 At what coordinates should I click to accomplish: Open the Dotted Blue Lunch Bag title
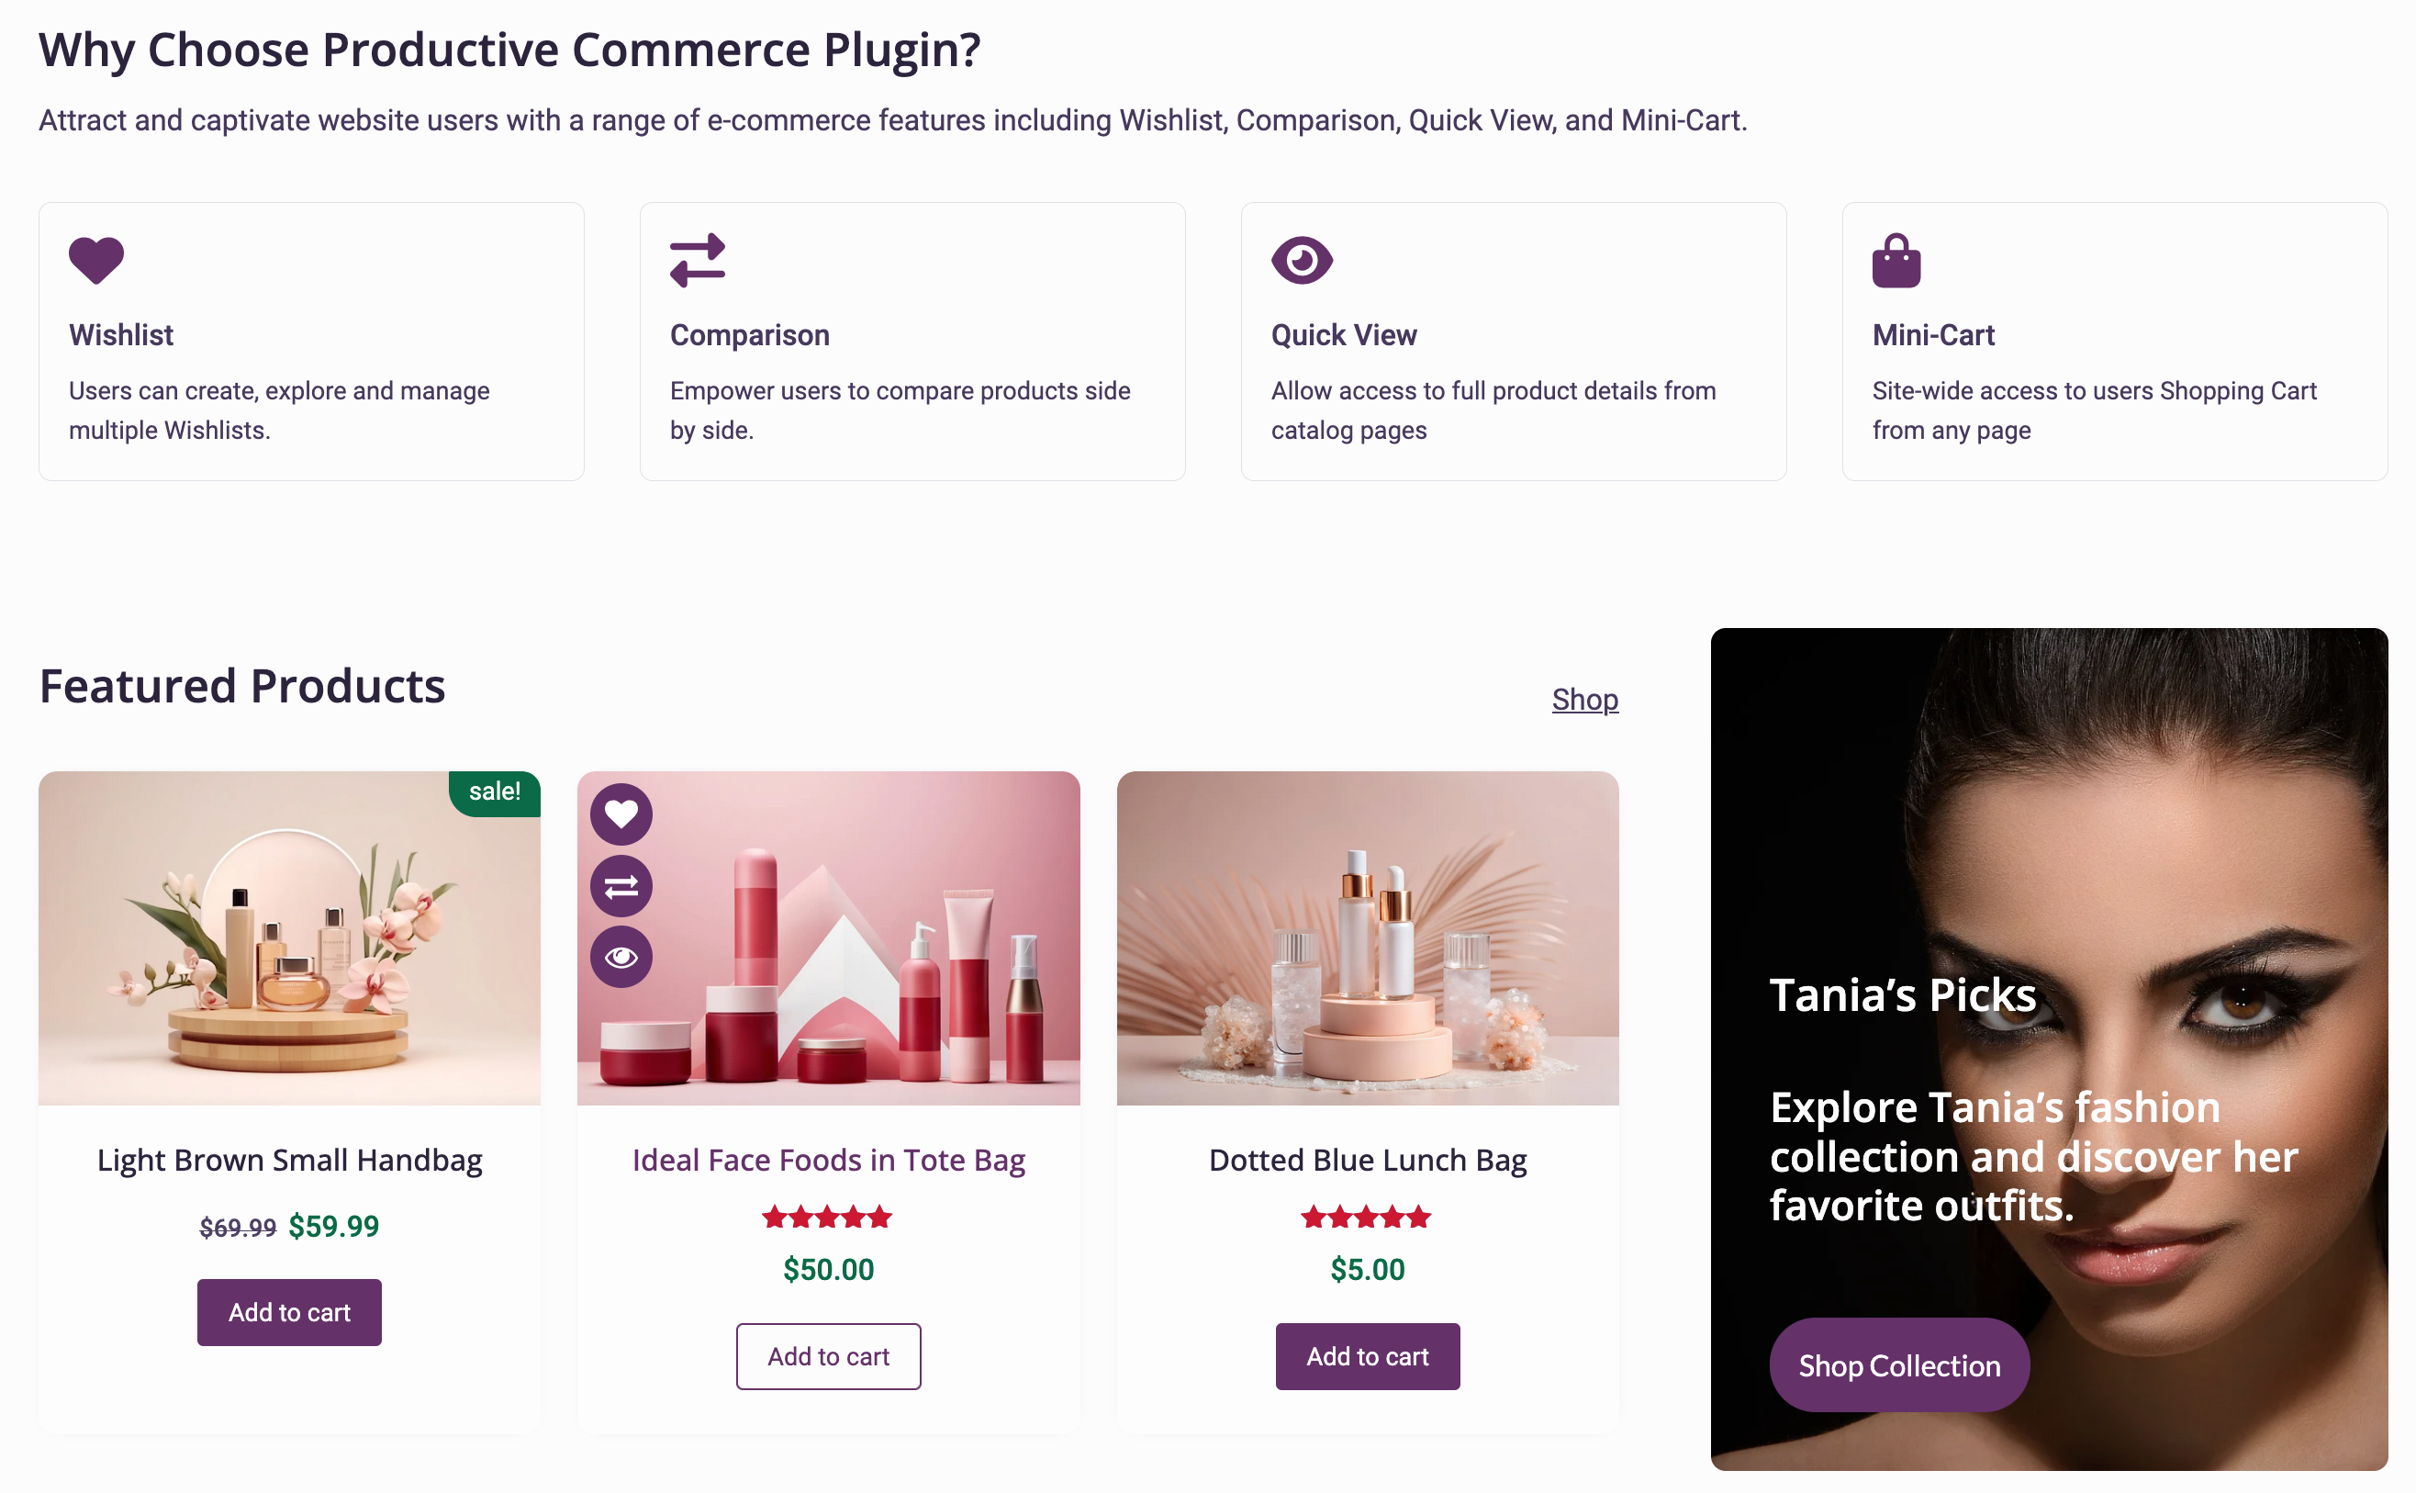(1367, 1161)
